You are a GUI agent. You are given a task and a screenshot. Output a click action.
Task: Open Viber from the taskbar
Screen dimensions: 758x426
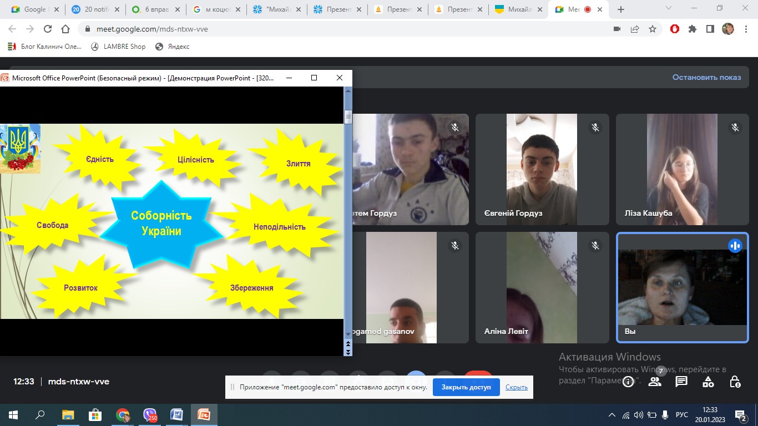coord(150,414)
